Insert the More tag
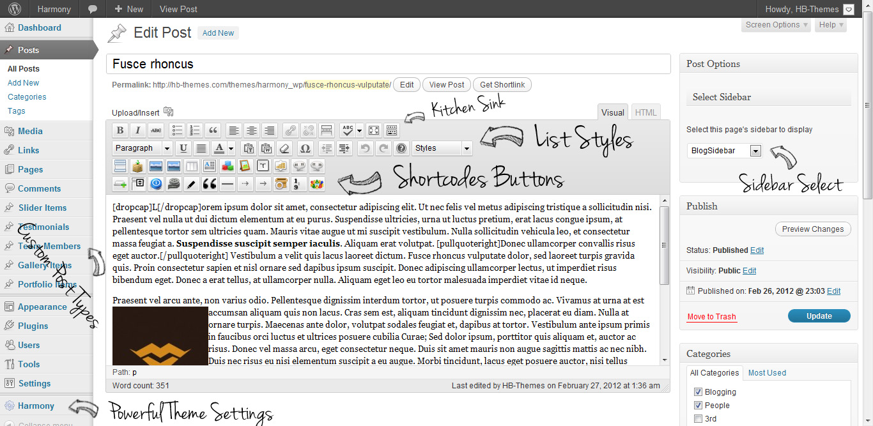Image resolution: width=873 pixels, height=426 pixels. pyautogui.click(x=327, y=130)
